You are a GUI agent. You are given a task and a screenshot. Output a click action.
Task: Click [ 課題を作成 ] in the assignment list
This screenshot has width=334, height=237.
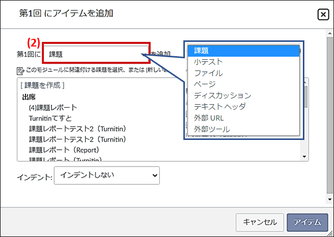[x=42, y=85]
